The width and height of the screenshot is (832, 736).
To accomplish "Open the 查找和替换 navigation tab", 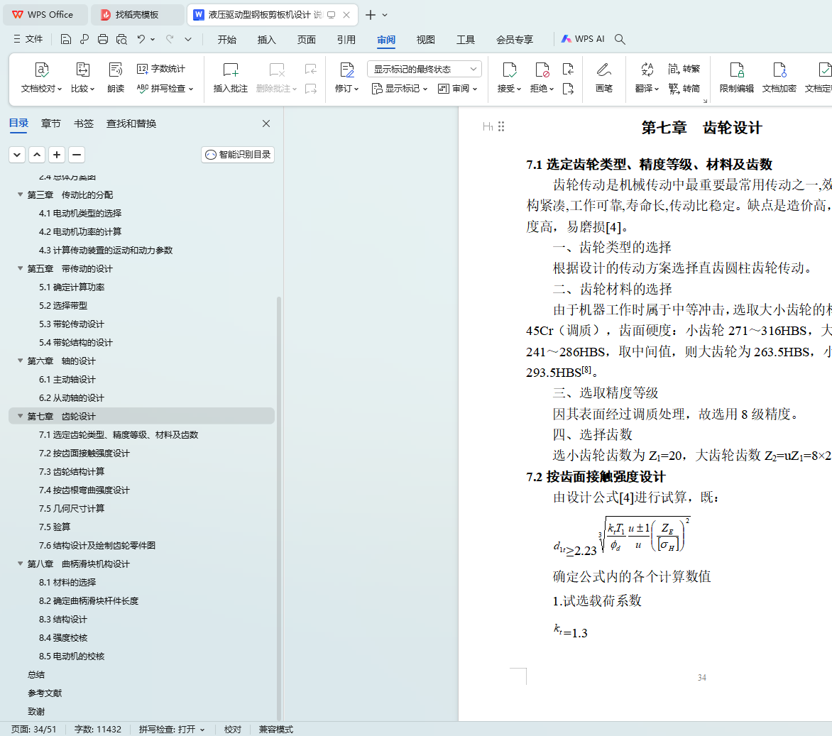I will tap(131, 123).
